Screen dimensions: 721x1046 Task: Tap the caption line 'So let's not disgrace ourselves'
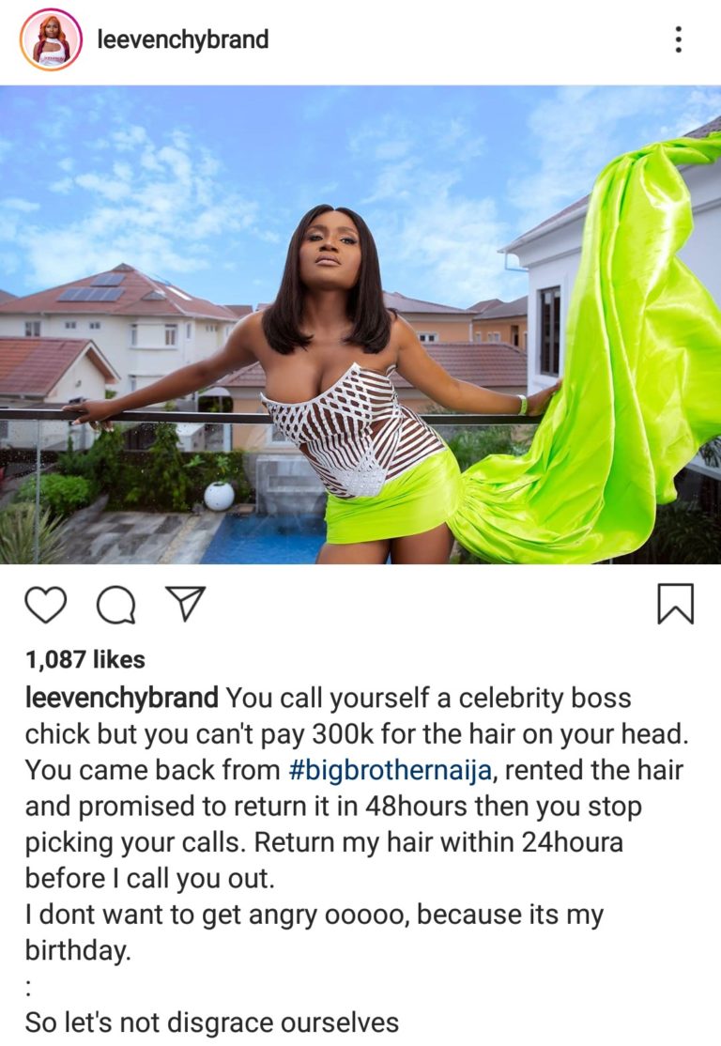click(x=212, y=1023)
